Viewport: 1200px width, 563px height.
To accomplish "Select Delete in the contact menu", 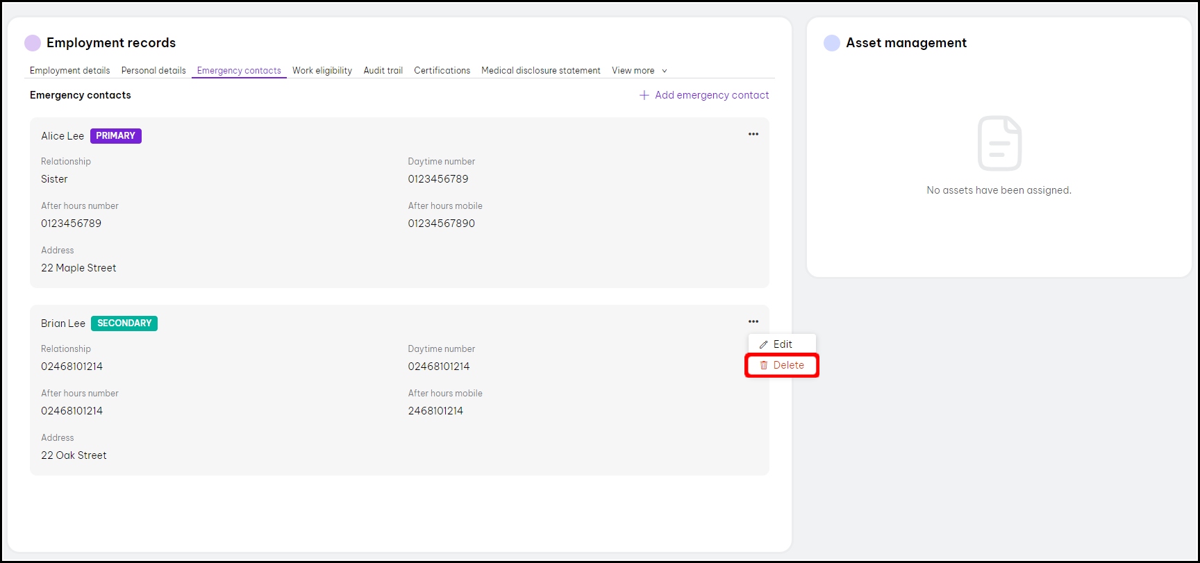I will point(782,365).
